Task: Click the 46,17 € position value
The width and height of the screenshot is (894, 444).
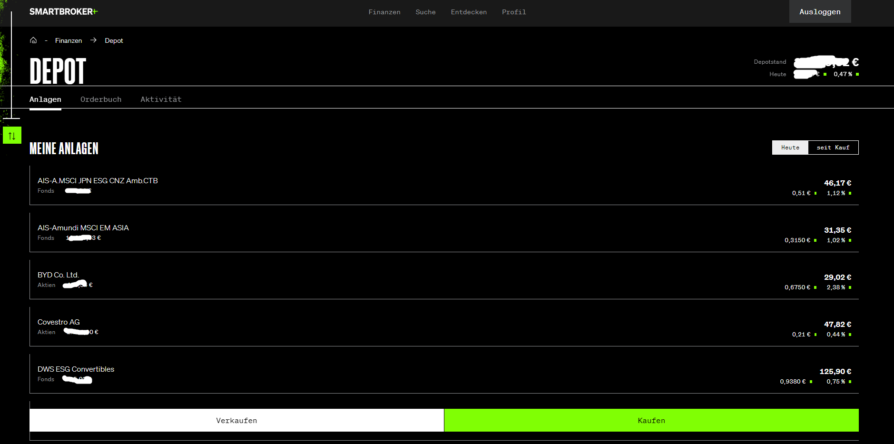Action: [x=837, y=183]
